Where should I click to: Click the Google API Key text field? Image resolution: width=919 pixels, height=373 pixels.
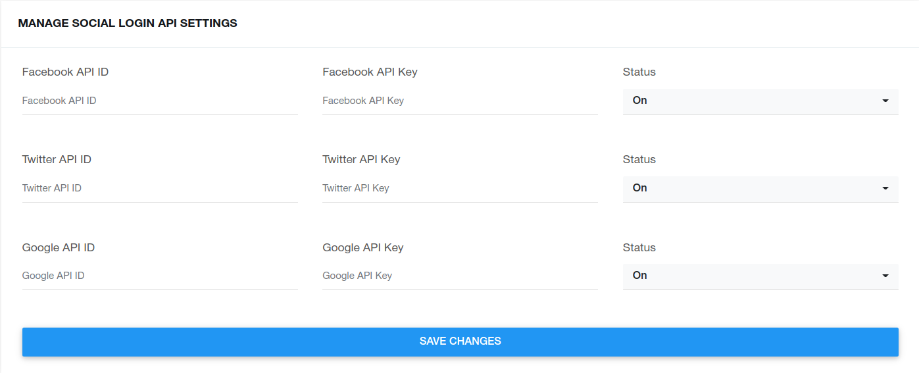coord(460,276)
